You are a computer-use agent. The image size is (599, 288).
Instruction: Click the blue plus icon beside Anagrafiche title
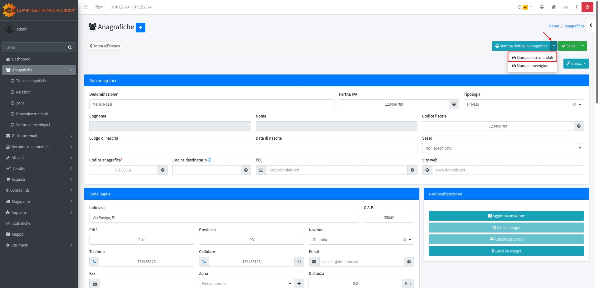(140, 27)
